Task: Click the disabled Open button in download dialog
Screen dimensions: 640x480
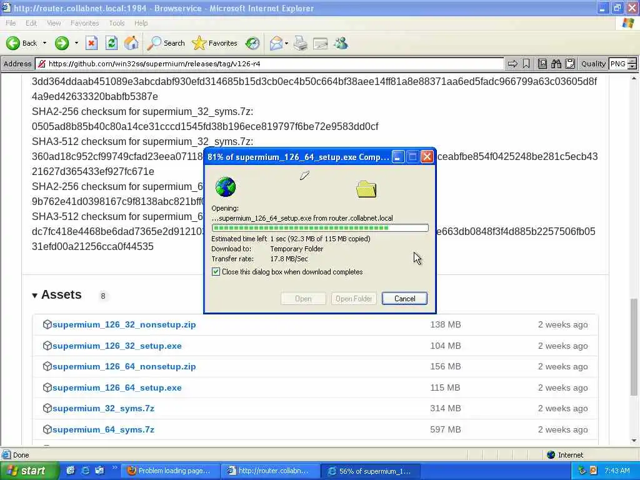Action: click(303, 298)
